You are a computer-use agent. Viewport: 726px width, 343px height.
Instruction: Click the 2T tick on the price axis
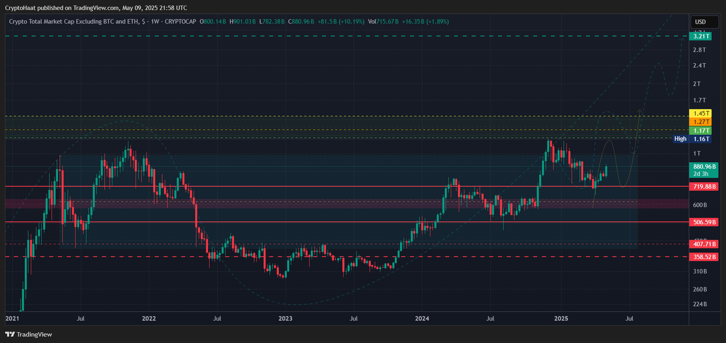tap(697, 83)
